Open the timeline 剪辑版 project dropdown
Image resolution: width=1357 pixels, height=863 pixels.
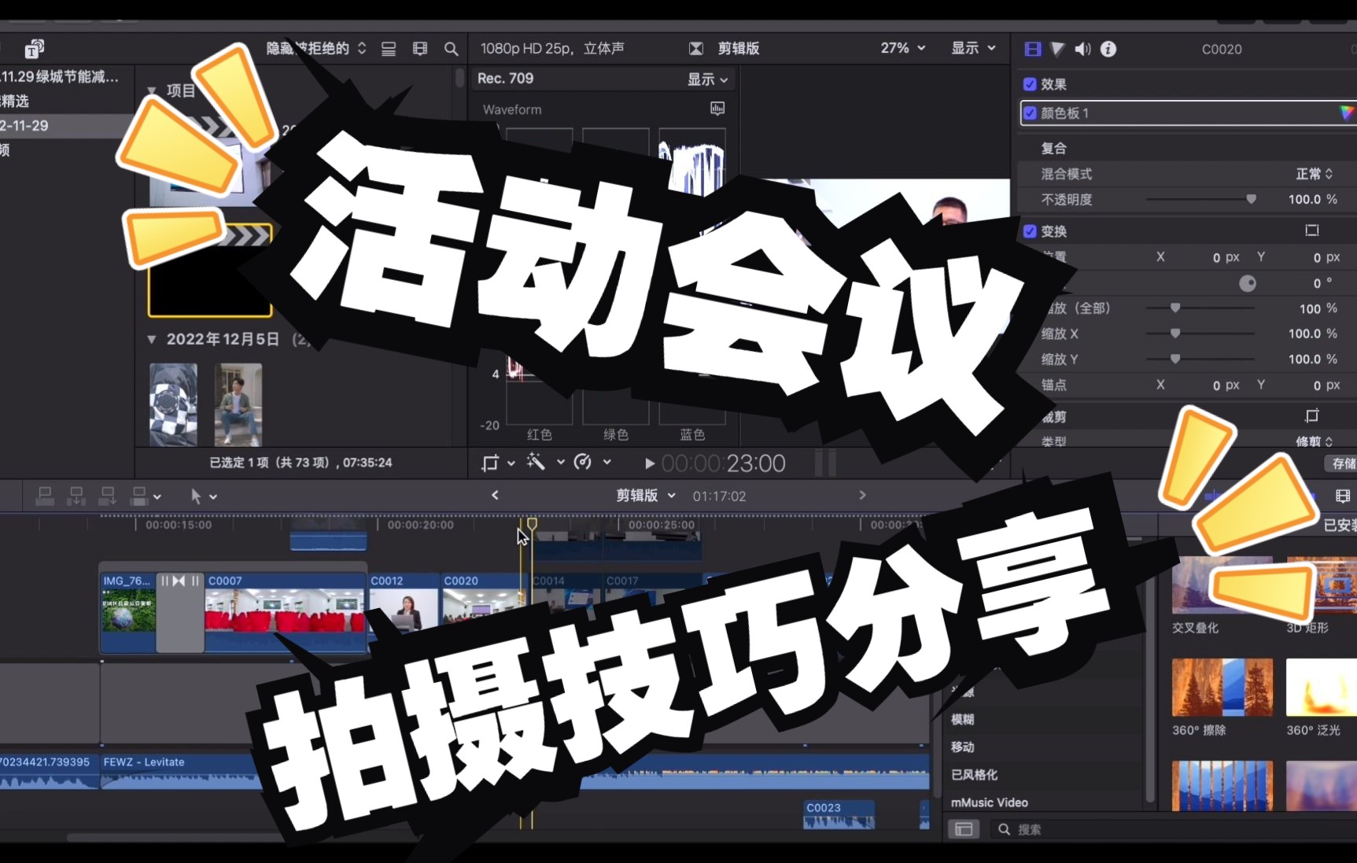coord(646,496)
